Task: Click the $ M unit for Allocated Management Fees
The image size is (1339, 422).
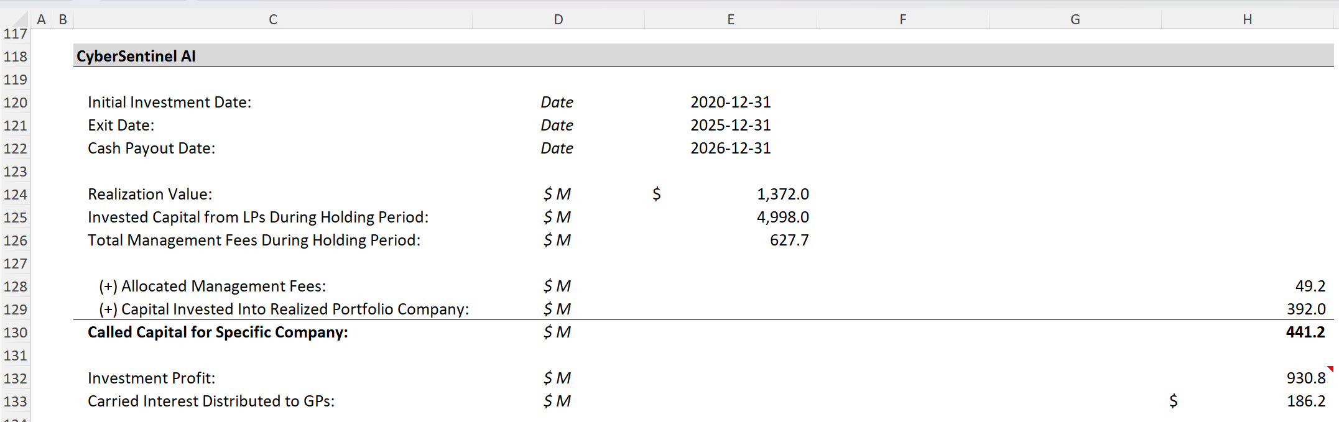Action: tap(557, 286)
